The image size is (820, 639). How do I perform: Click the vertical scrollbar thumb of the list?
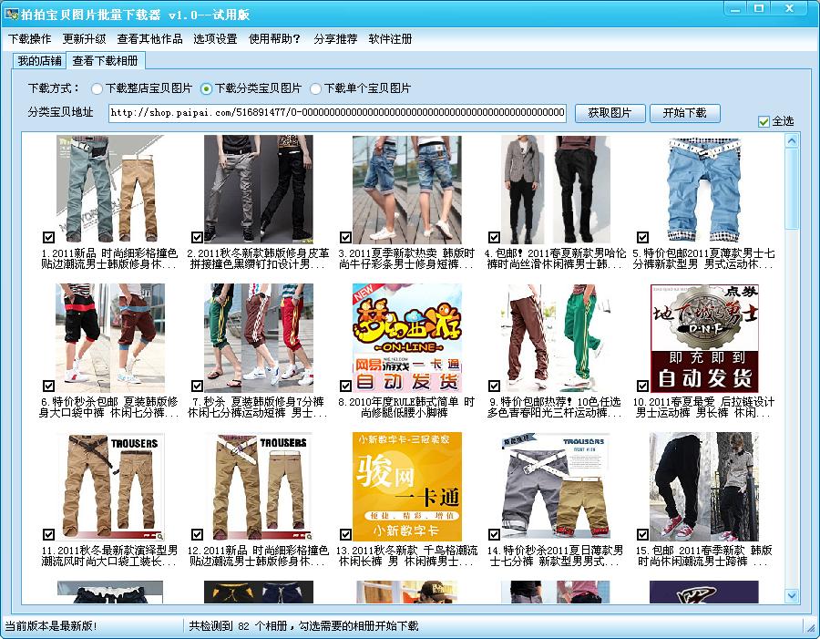click(x=792, y=189)
